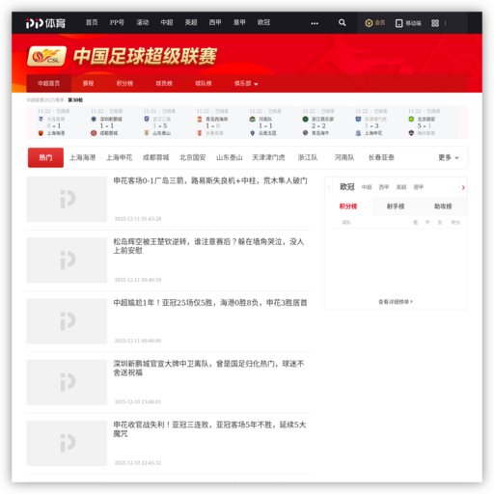Viewport: 494px width, 494px height.
Task: Filter news by 成都蓉城
Action: [x=156, y=157]
